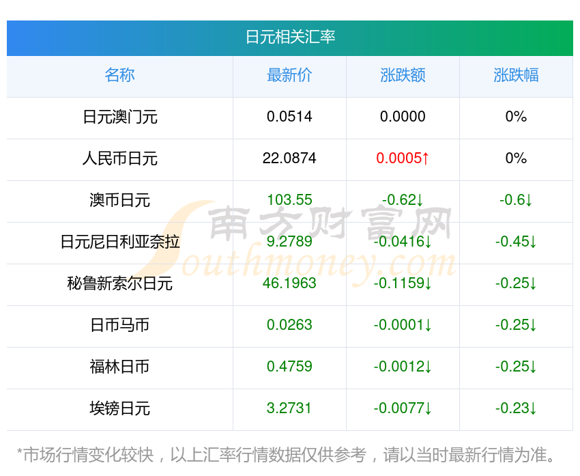Open the 人民币日元 currency pair
This screenshot has width=580, height=476.
(x=119, y=158)
